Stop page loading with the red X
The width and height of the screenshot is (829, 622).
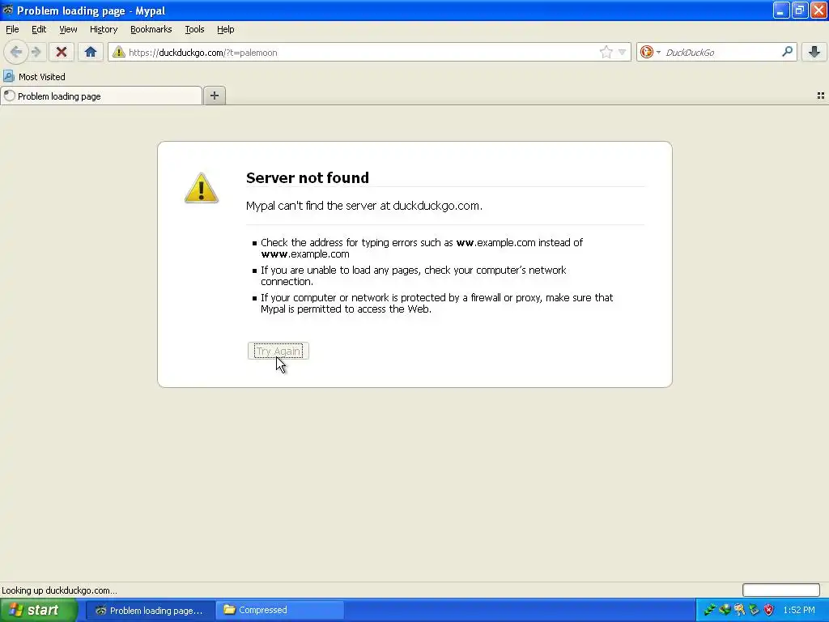(62, 52)
